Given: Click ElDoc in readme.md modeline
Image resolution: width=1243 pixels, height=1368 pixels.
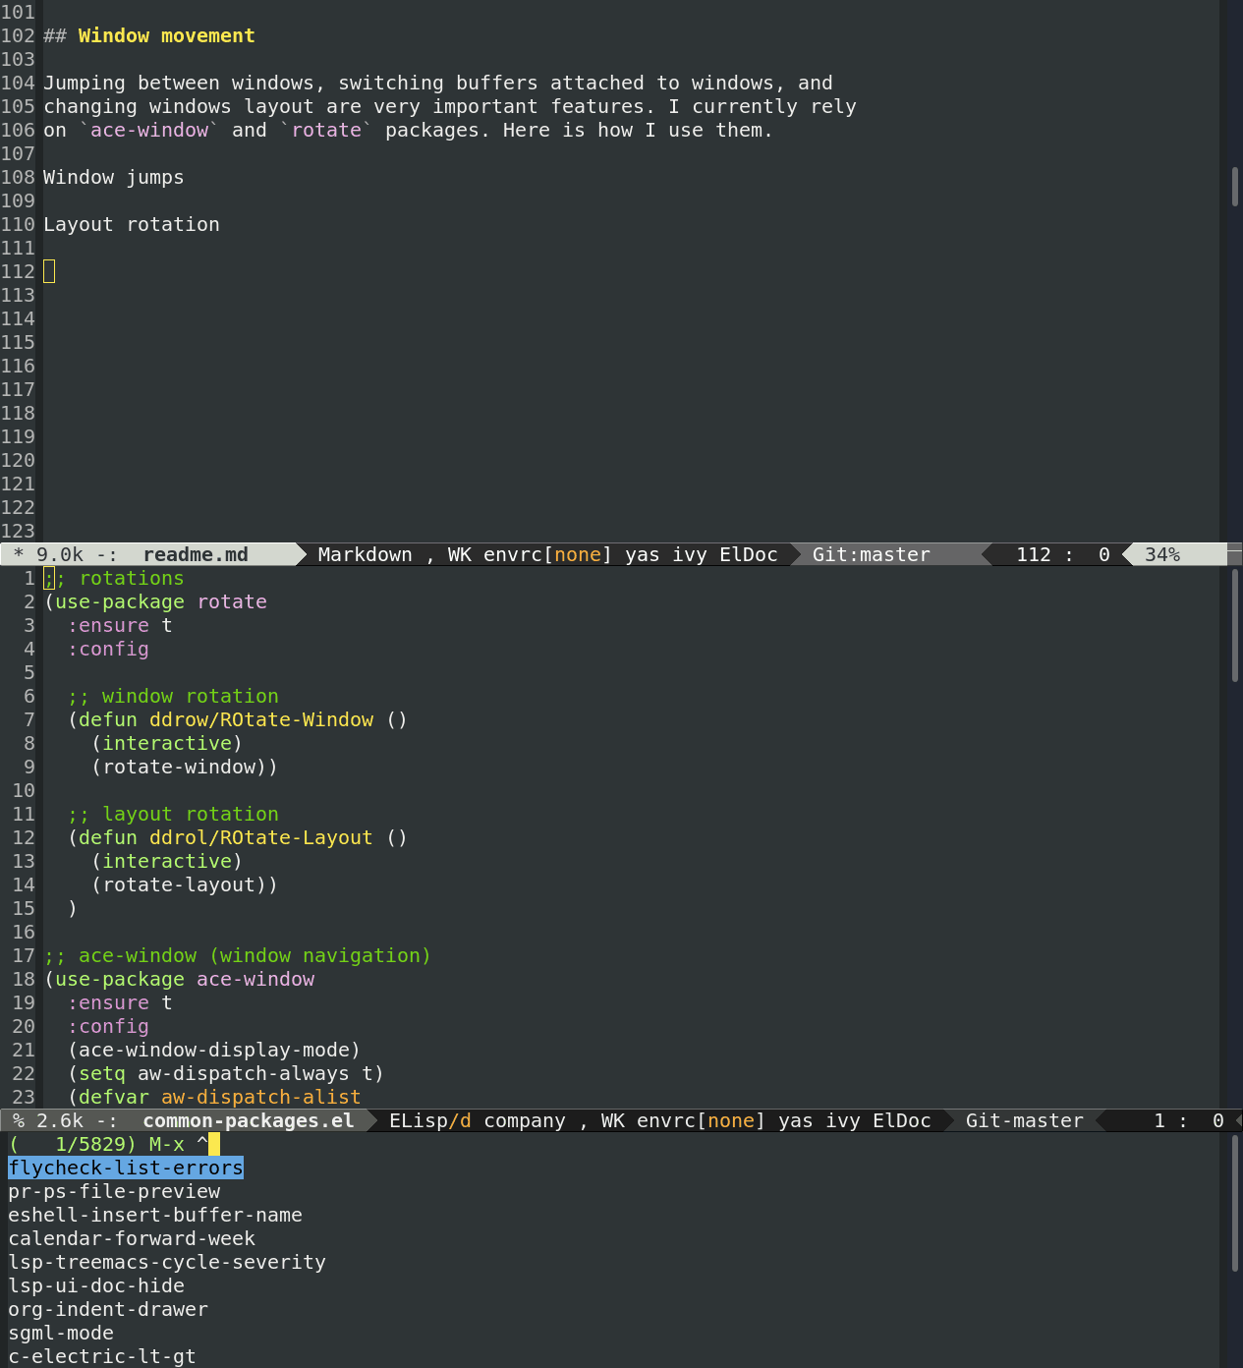Looking at the screenshot, I should (x=749, y=554).
